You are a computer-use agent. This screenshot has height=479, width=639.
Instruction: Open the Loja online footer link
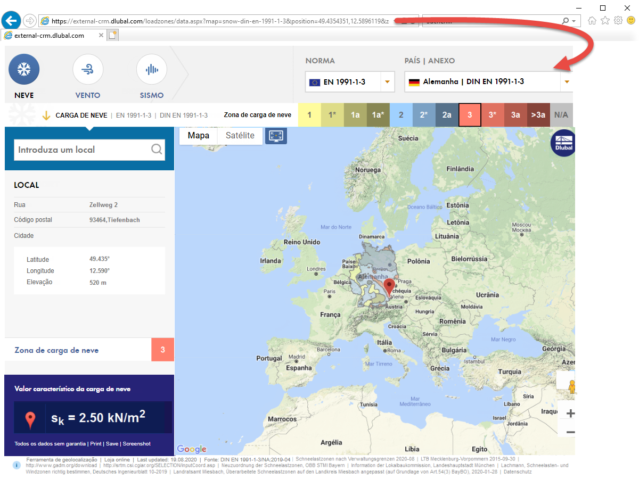pos(117,459)
